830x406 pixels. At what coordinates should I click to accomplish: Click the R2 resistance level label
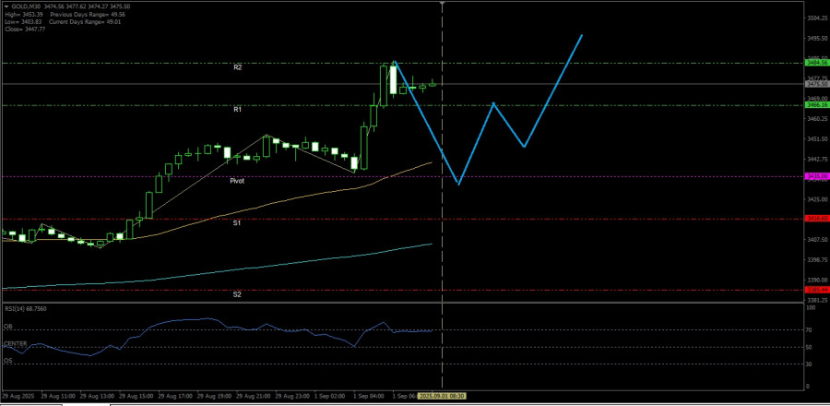pos(237,67)
